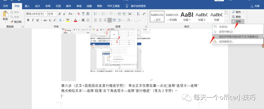Open the underline style dropdown arrow
Screen dimensions: 264x109
(41, 20)
